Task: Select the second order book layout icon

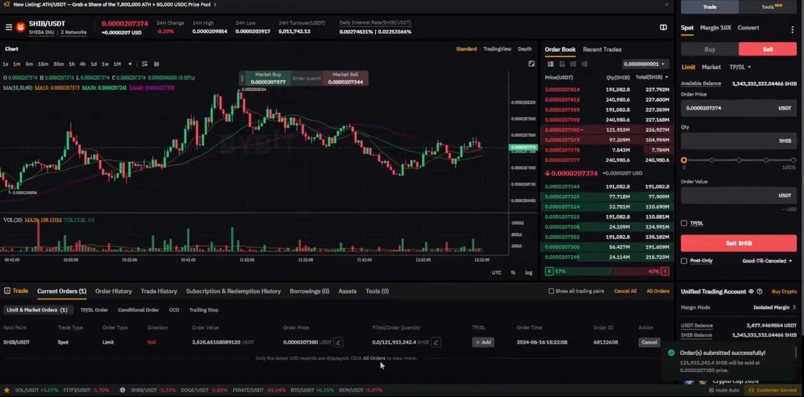Action: [562, 63]
